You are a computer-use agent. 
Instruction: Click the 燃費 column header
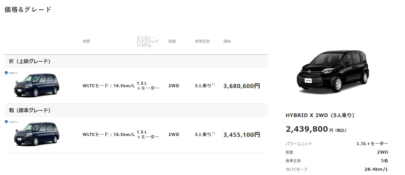(x=86, y=41)
